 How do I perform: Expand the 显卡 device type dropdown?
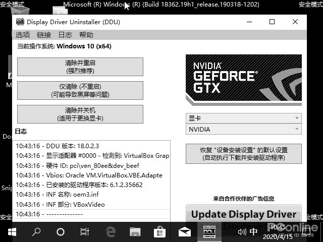pos(244,118)
